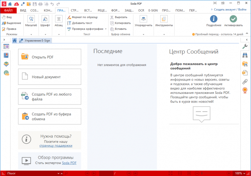The height and width of the screenshot is (176, 251).
Task: Collapse the right sidebar panel chevron
Action: tap(247, 40)
